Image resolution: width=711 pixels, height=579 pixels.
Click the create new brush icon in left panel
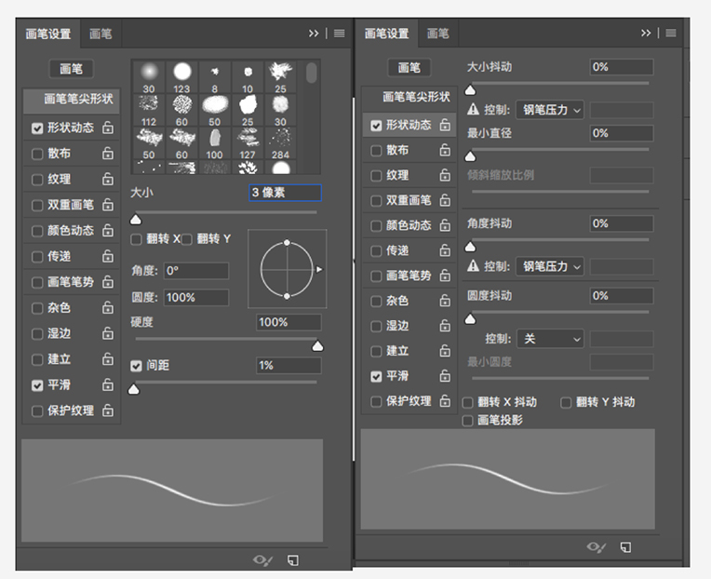293,560
